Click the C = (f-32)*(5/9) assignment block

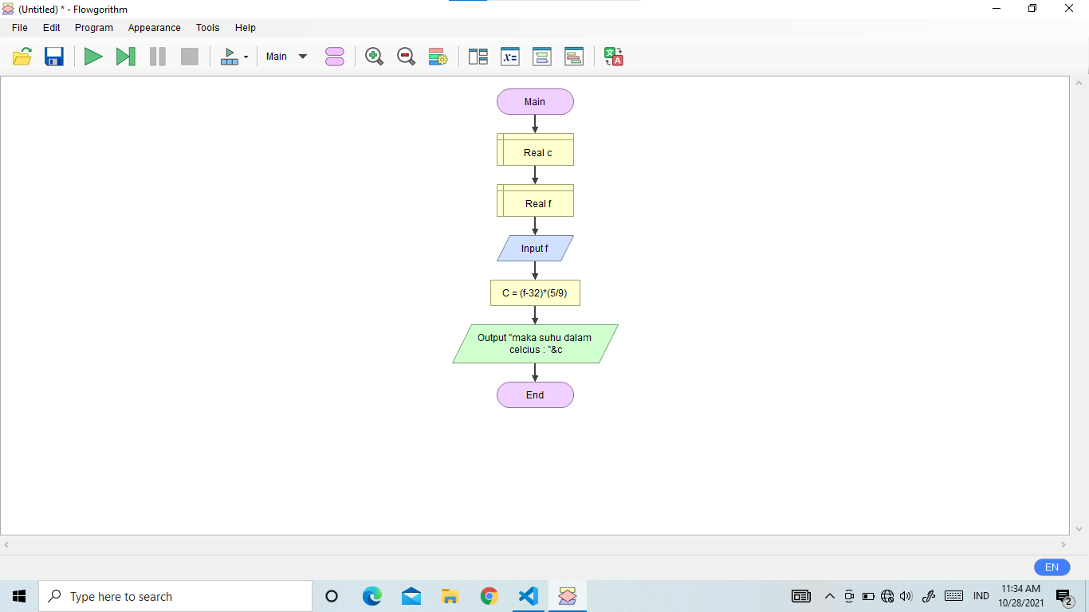[x=535, y=292]
